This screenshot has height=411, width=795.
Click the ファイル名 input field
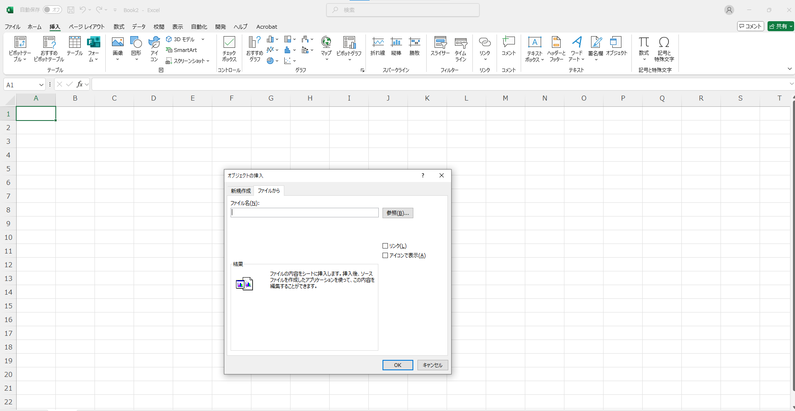coord(304,213)
